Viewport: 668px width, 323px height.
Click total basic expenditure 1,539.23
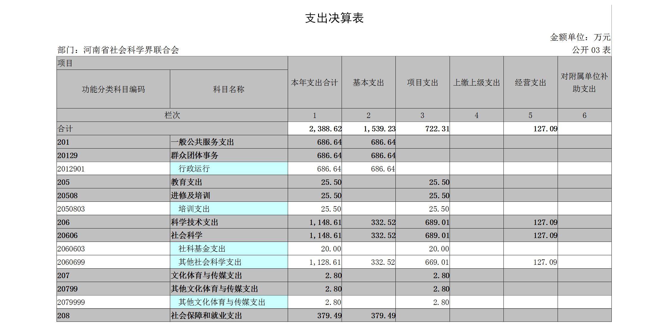379,129
